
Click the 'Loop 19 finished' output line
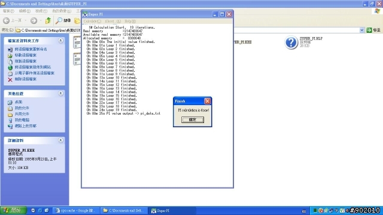click(x=112, y=110)
